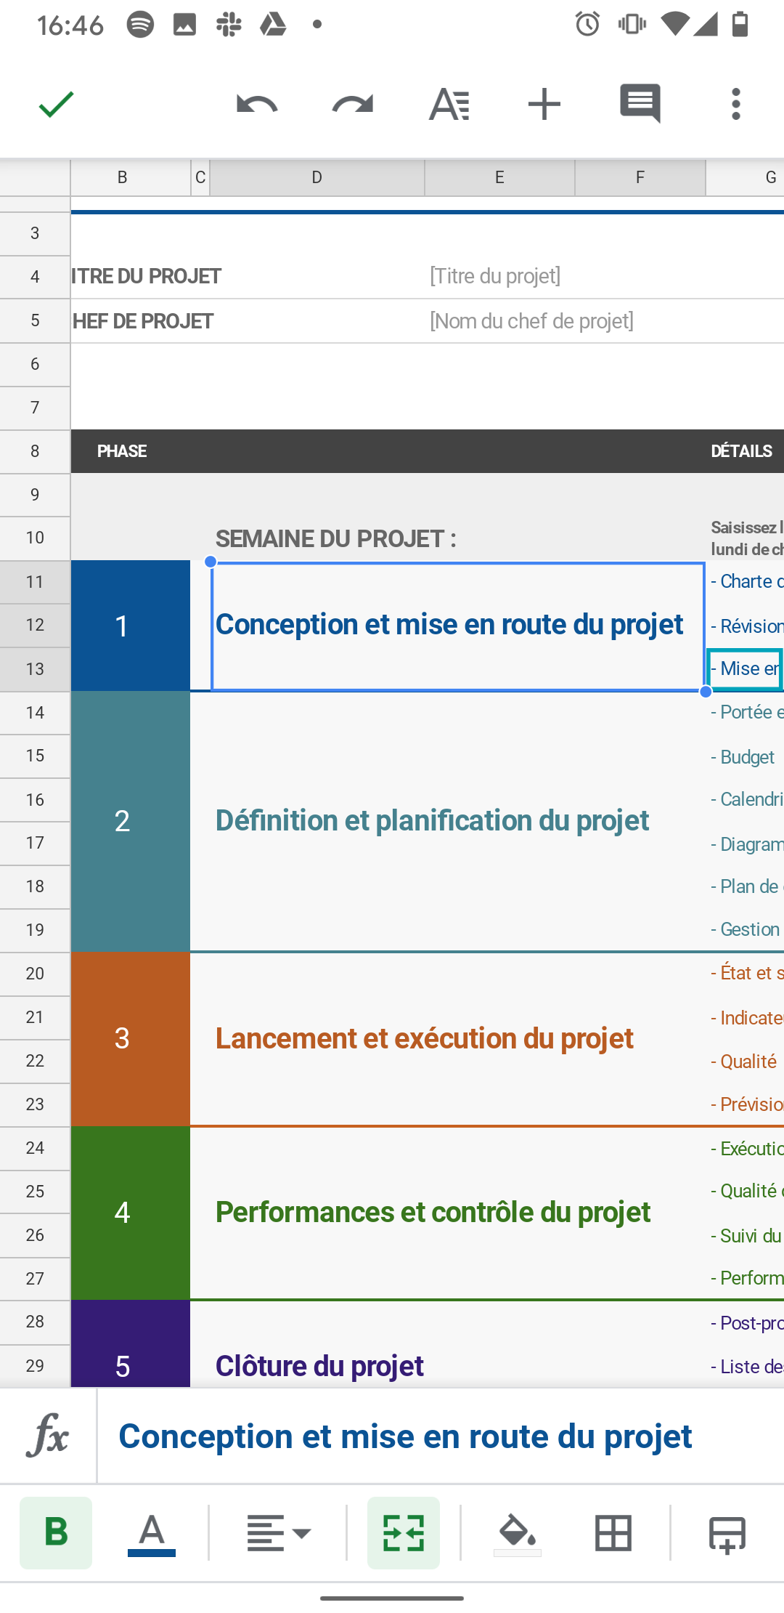Viewport: 784px width, 1613px height.
Task: Select the '- Charte' detail cell
Action: pyautogui.click(x=746, y=582)
